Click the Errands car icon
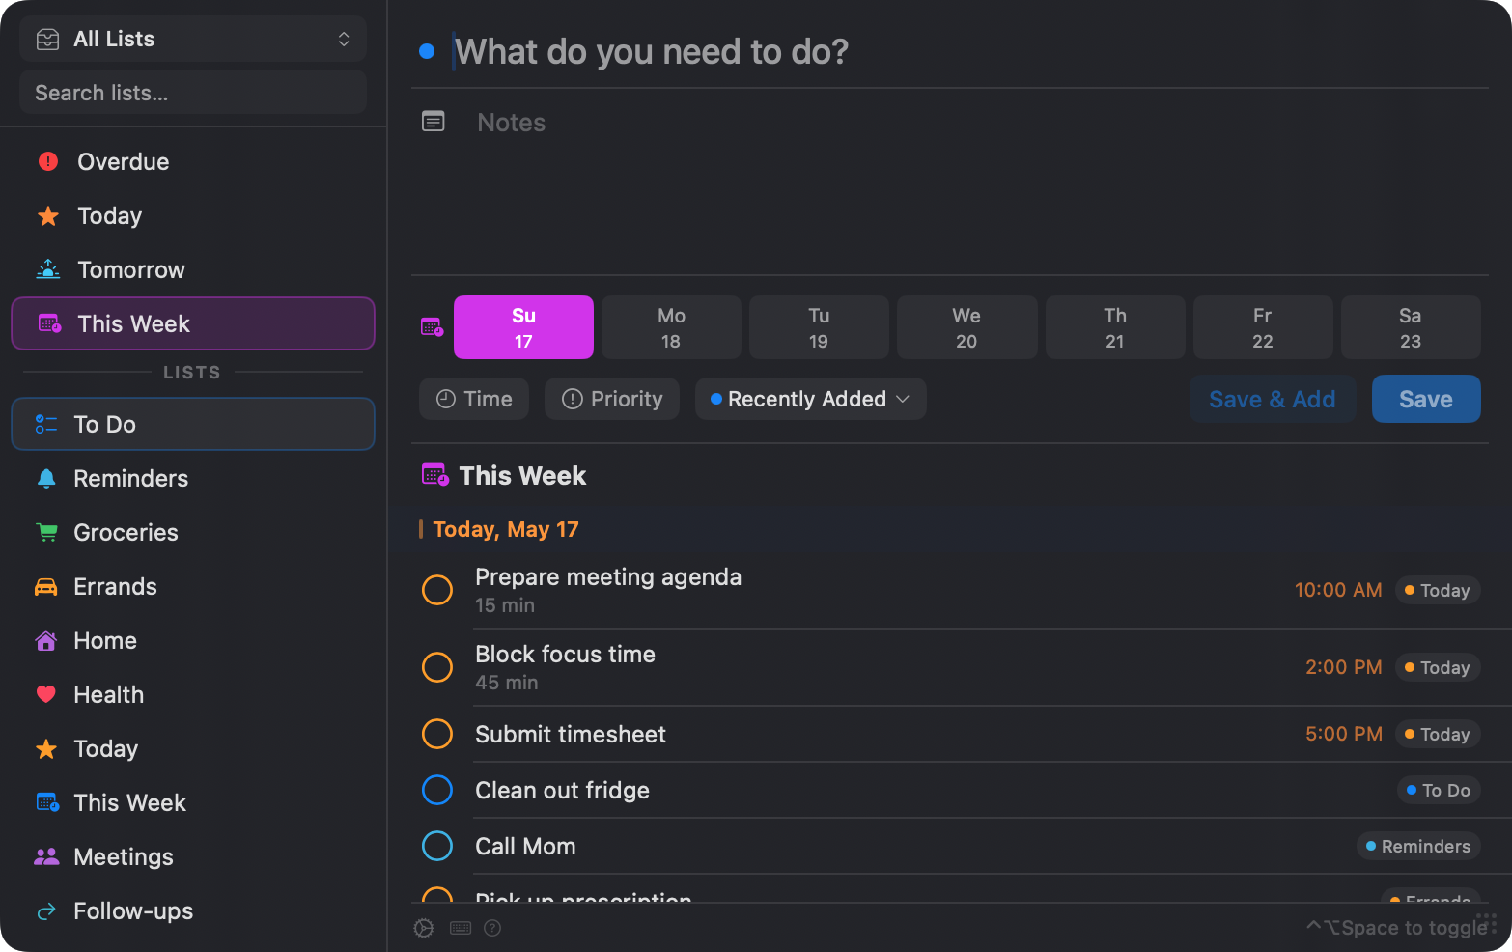The width and height of the screenshot is (1512, 952). pos(46,586)
